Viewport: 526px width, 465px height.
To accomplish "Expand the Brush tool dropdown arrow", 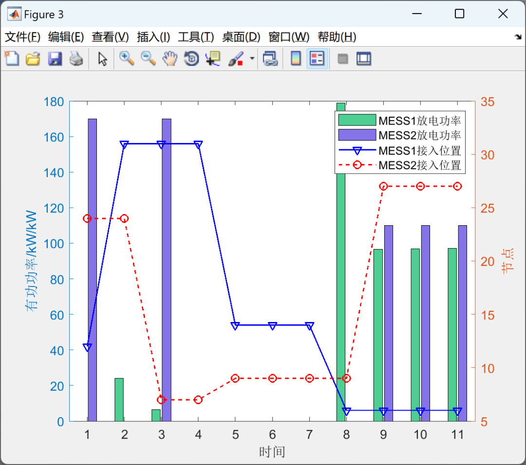I will (252, 59).
